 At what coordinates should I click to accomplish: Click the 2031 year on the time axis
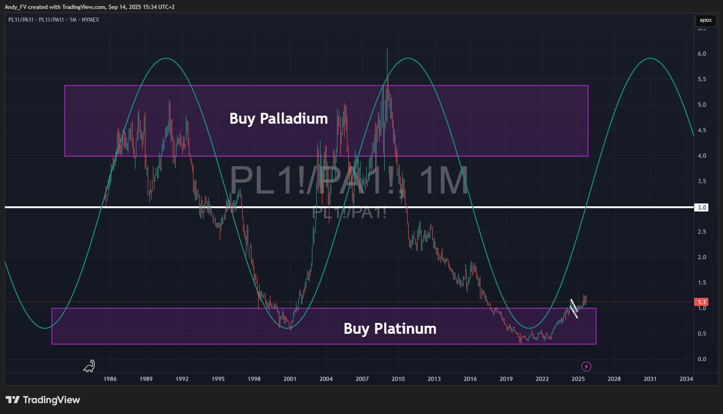tap(650, 379)
